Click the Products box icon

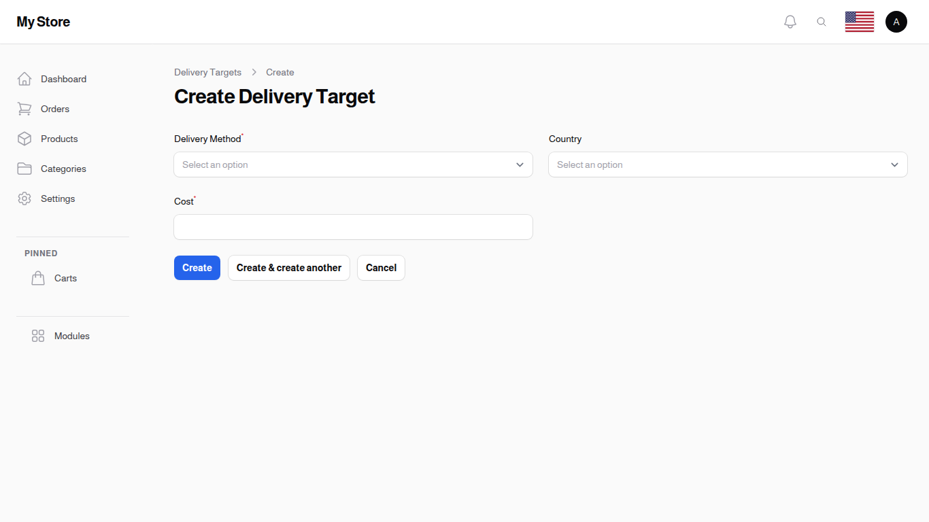click(x=24, y=138)
